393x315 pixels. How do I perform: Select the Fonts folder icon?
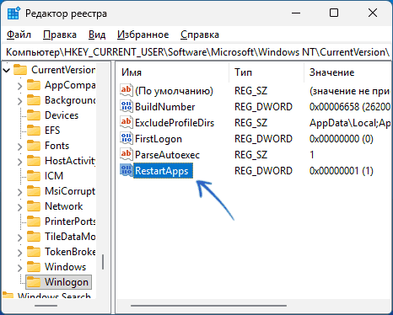(34, 146)
